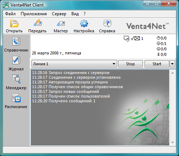Image resolution: width=179 pixels, height=156 pixels.
Task: Launch the Мастер wizard toolbar icon
Action: coord(61,24)
